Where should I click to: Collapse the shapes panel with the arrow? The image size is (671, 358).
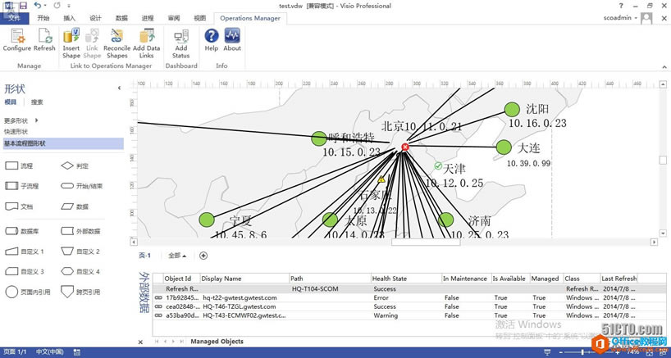[119, 88]
